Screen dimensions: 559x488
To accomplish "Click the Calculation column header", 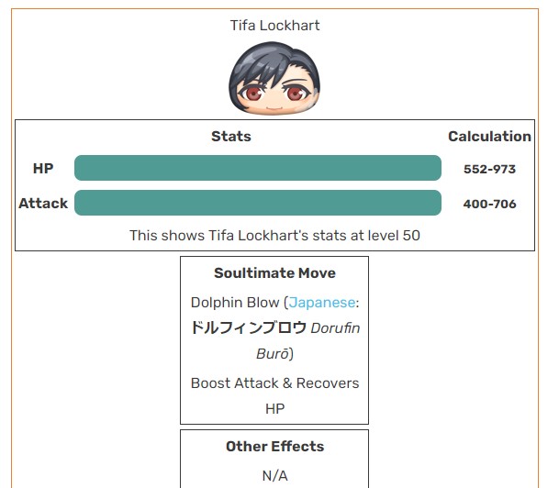I will click(489, 137).
